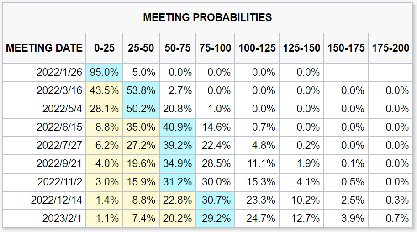Select the MEETING DATE column header
The width and height of the screenshot is (417, 232).
(x=44, y=48)
